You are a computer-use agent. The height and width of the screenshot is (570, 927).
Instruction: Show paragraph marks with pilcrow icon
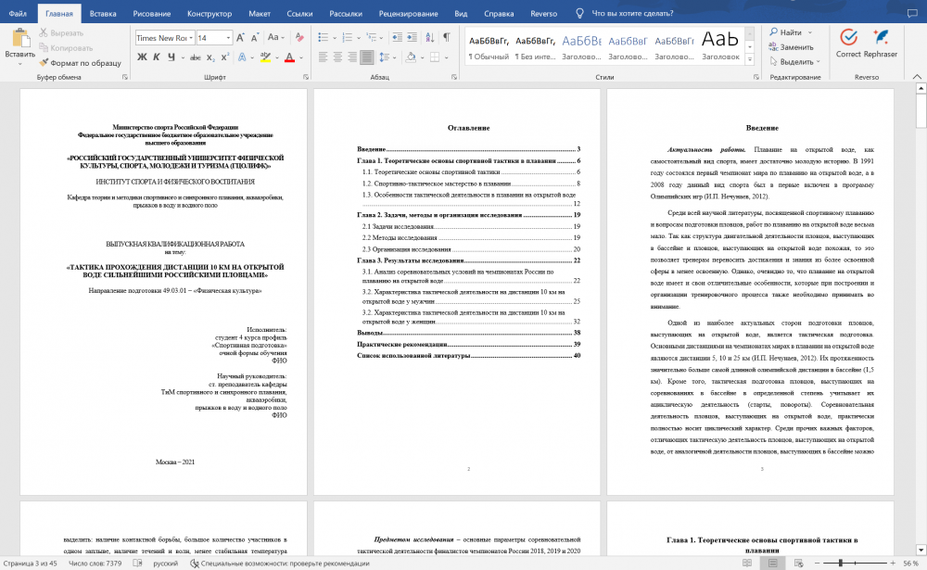click(447, 37)
